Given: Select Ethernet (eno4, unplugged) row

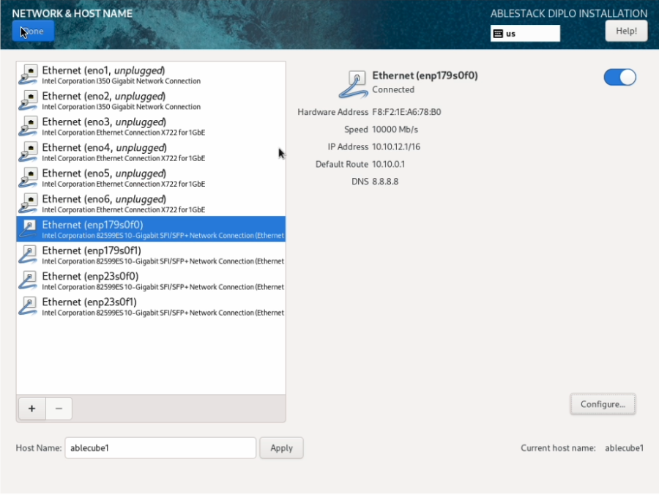Looking at the screenshot, I should [151, 152].
